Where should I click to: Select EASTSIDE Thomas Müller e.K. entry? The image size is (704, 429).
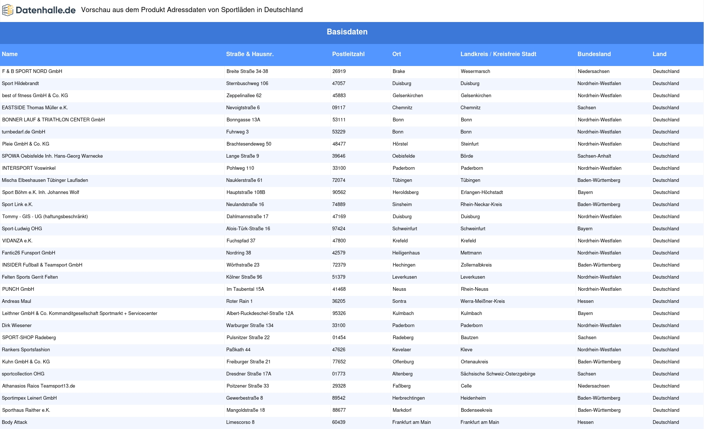tap(35, 107)
